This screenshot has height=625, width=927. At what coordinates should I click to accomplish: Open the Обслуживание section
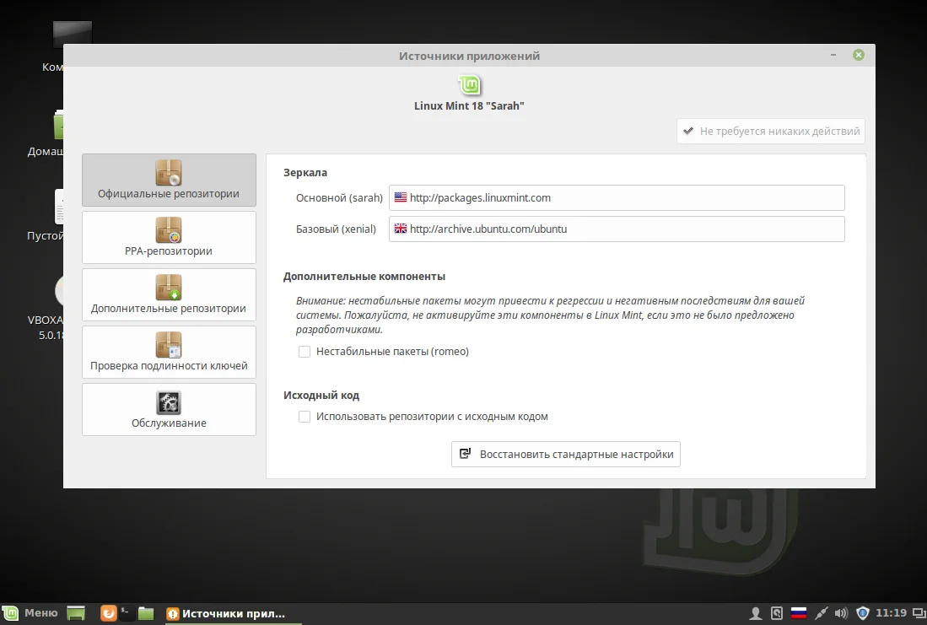pyautogui.click(x=169, y=409)
